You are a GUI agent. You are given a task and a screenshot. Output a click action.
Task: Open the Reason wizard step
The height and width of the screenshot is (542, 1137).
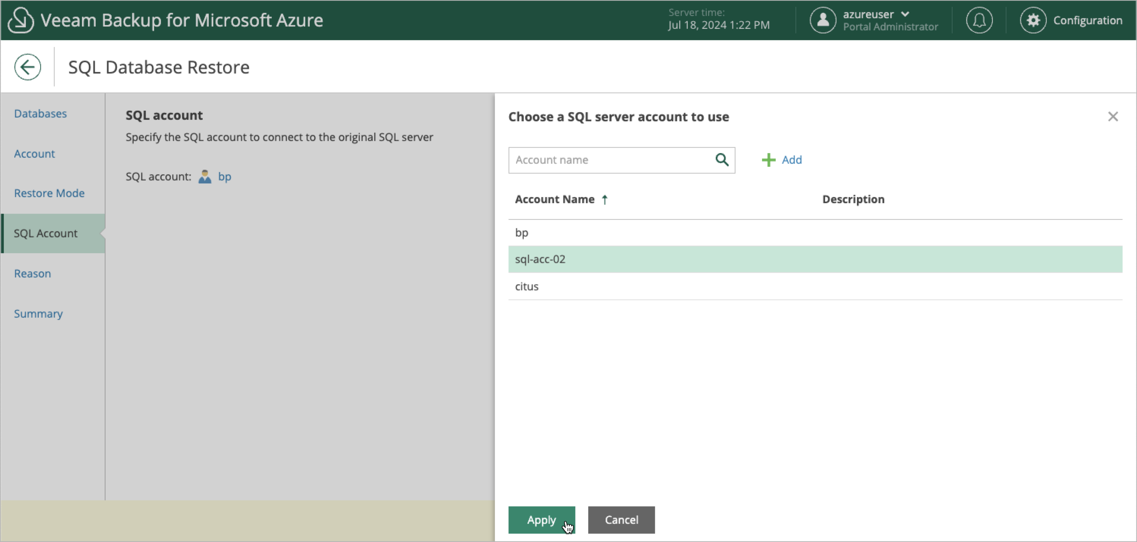point(32,274)
